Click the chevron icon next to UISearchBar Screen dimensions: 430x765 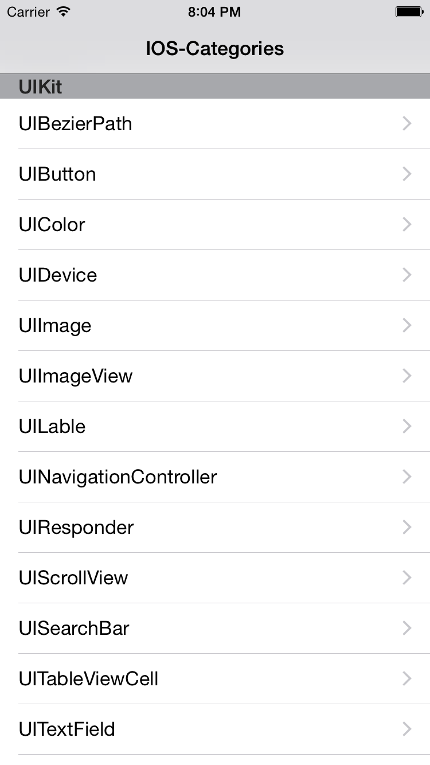407,629
